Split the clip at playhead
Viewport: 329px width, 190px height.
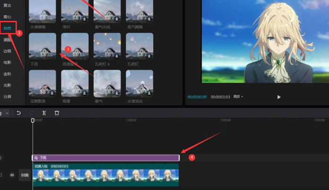(44, 113)
